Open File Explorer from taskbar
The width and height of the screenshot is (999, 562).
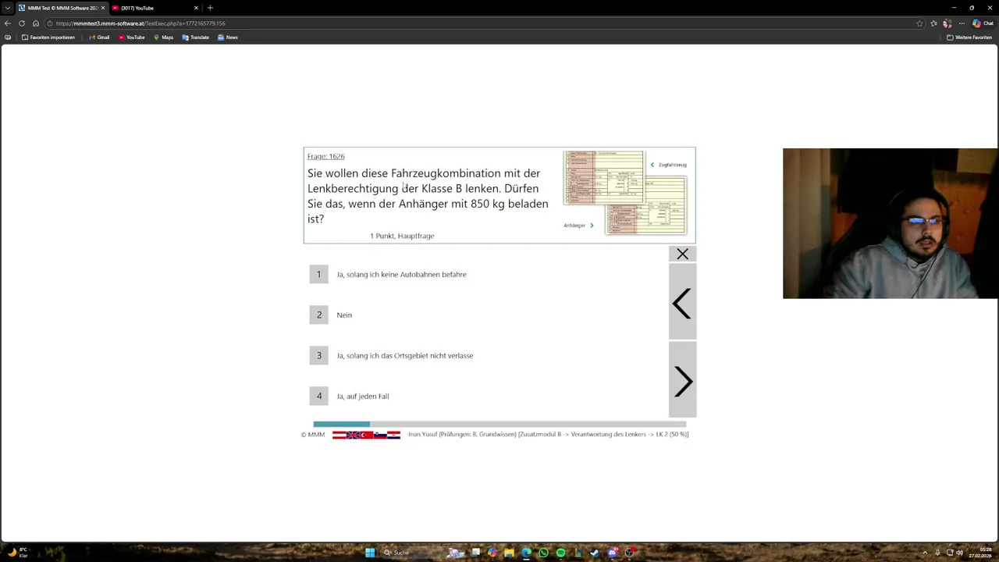pos(509,553)
